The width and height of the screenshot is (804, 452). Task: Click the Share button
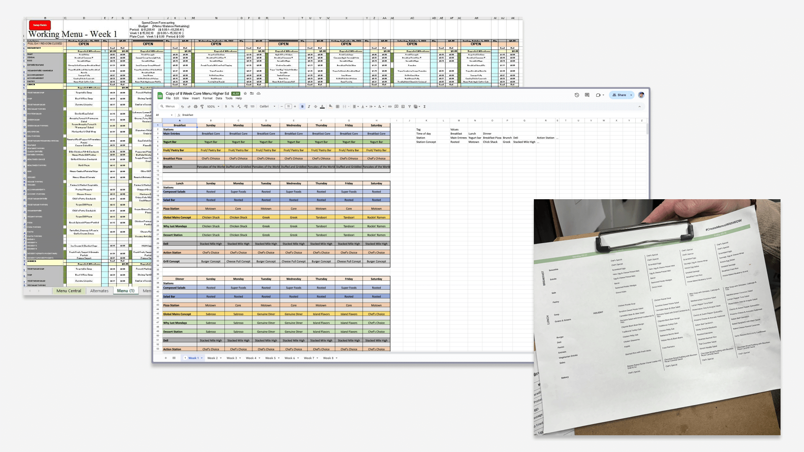[x=619, y=95]
